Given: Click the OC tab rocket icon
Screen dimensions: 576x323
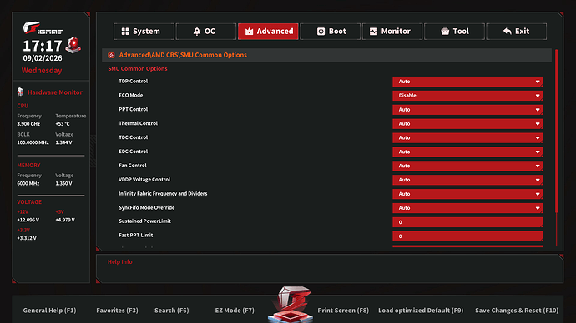Looking at the screenshot, I should (x=197, y=32).
